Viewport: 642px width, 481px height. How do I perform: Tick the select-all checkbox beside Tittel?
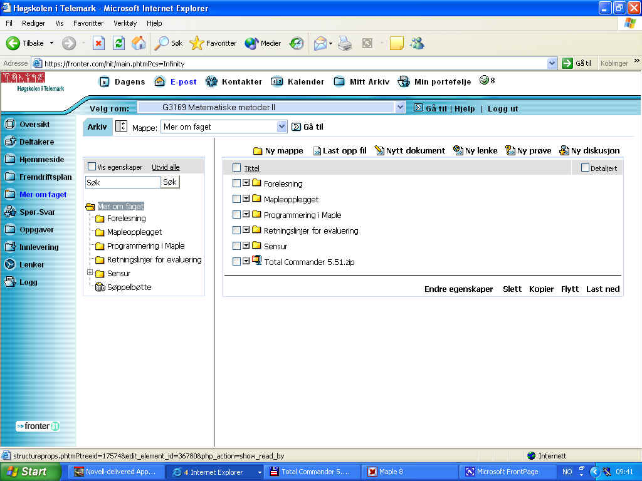pyautogui.click(x=236, y=168)
